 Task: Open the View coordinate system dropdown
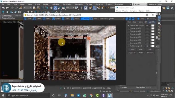click(70, 8)
